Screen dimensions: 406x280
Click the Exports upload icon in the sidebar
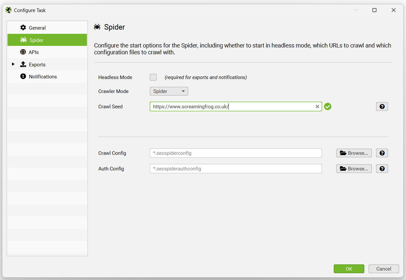pos(23,64)
